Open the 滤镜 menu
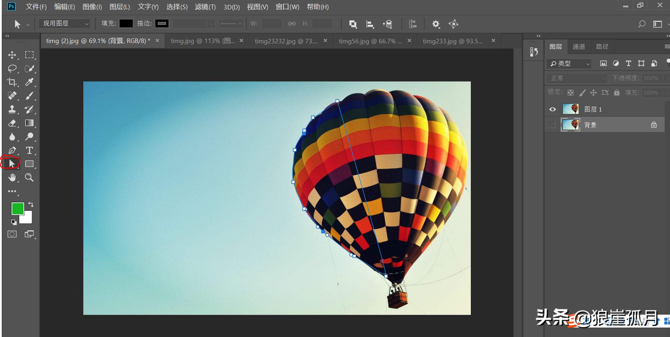This screenshot has width=670, height=337. tap(205, 7)
